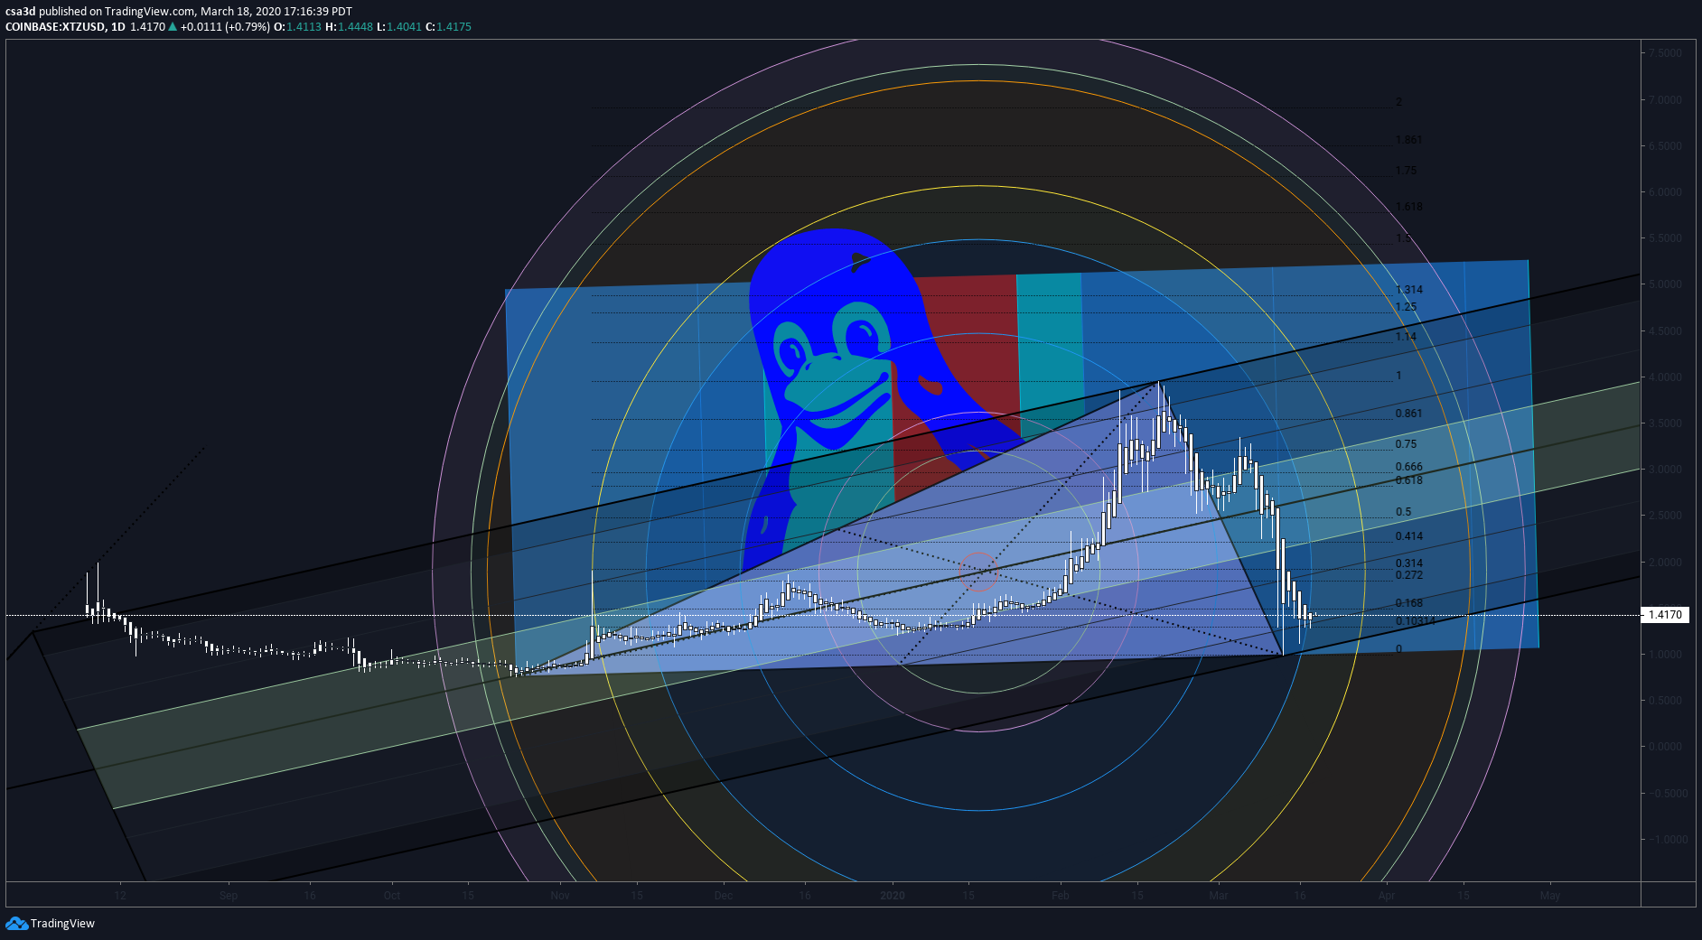Select the Fibonacci 0.272 level label

(1408, 574)
